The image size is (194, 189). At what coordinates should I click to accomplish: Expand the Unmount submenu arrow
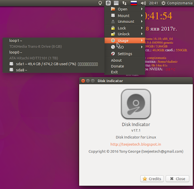coord(142,21)
